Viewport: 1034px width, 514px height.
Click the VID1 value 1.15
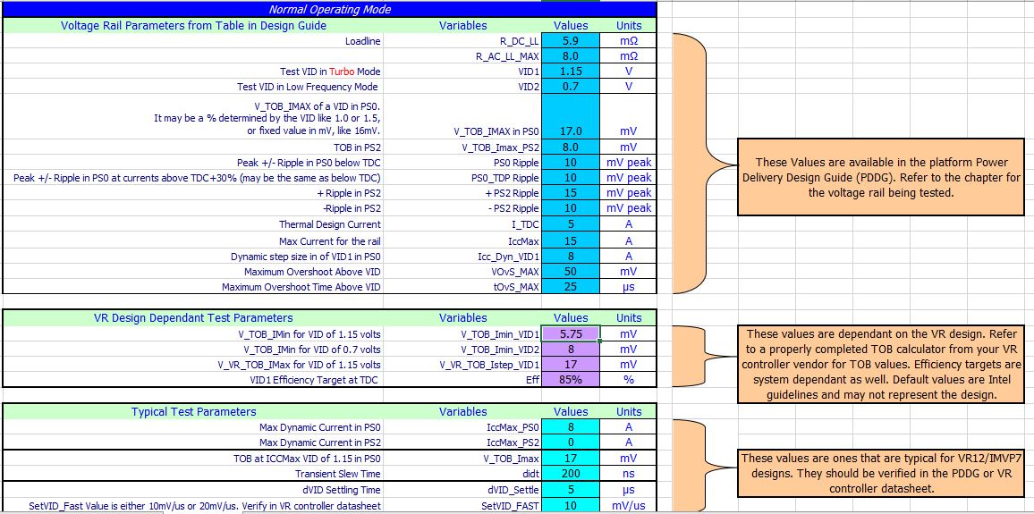click(570, 72)
